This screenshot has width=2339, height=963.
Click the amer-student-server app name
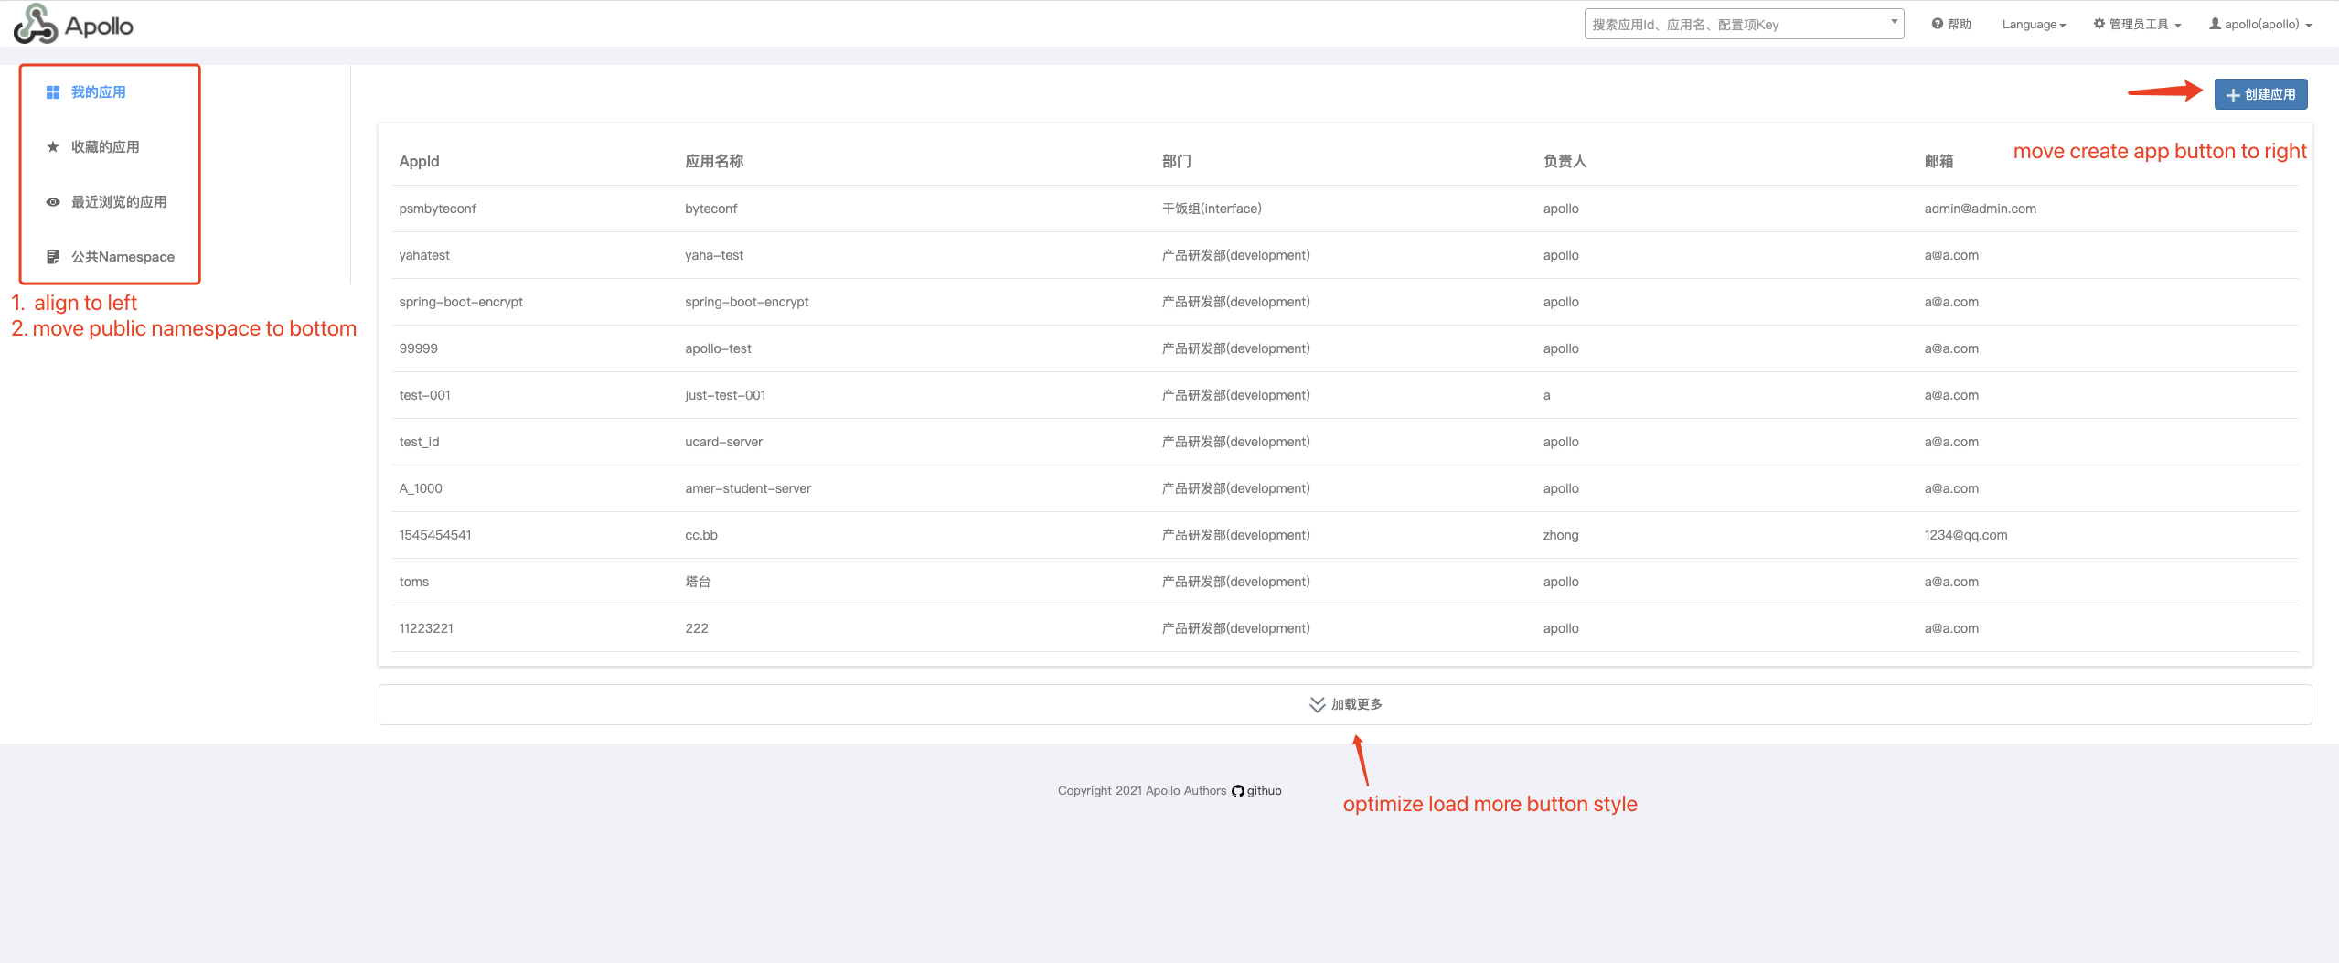[748, 488]
